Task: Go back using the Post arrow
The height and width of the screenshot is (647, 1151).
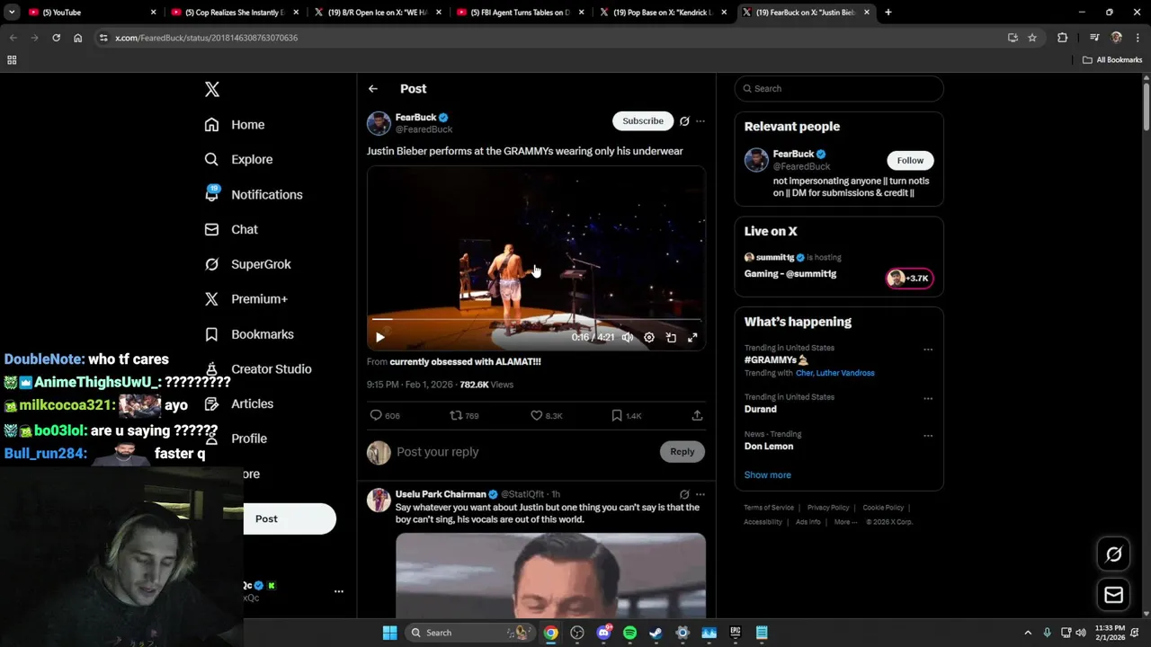Action: click(x=373, y=89)
